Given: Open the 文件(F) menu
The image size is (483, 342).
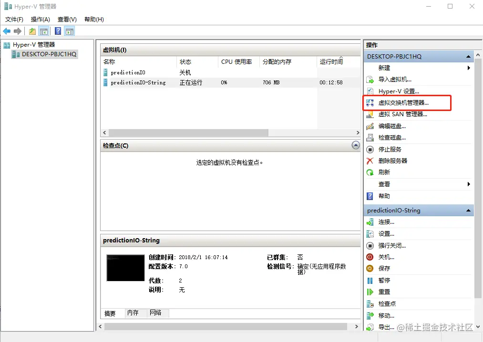Looking at the screenshot, I should 14,20.
